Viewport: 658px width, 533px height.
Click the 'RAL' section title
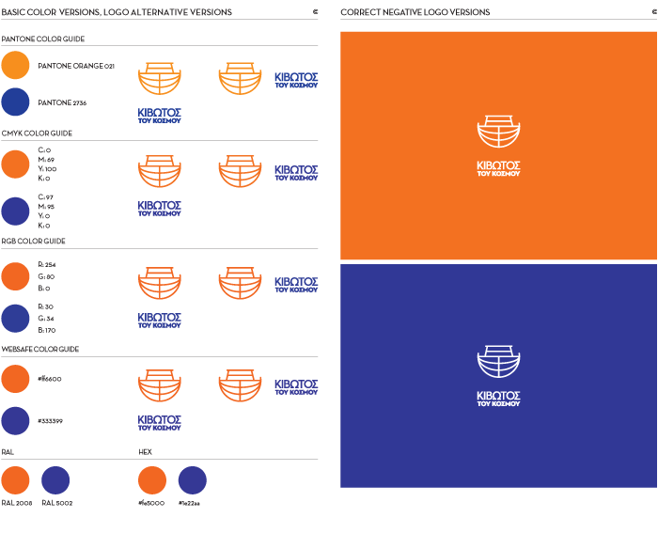8,452
